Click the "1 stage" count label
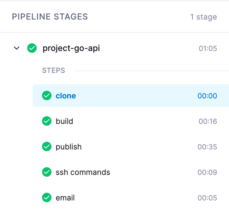229x220 pixels. click(x=204, y=17)
